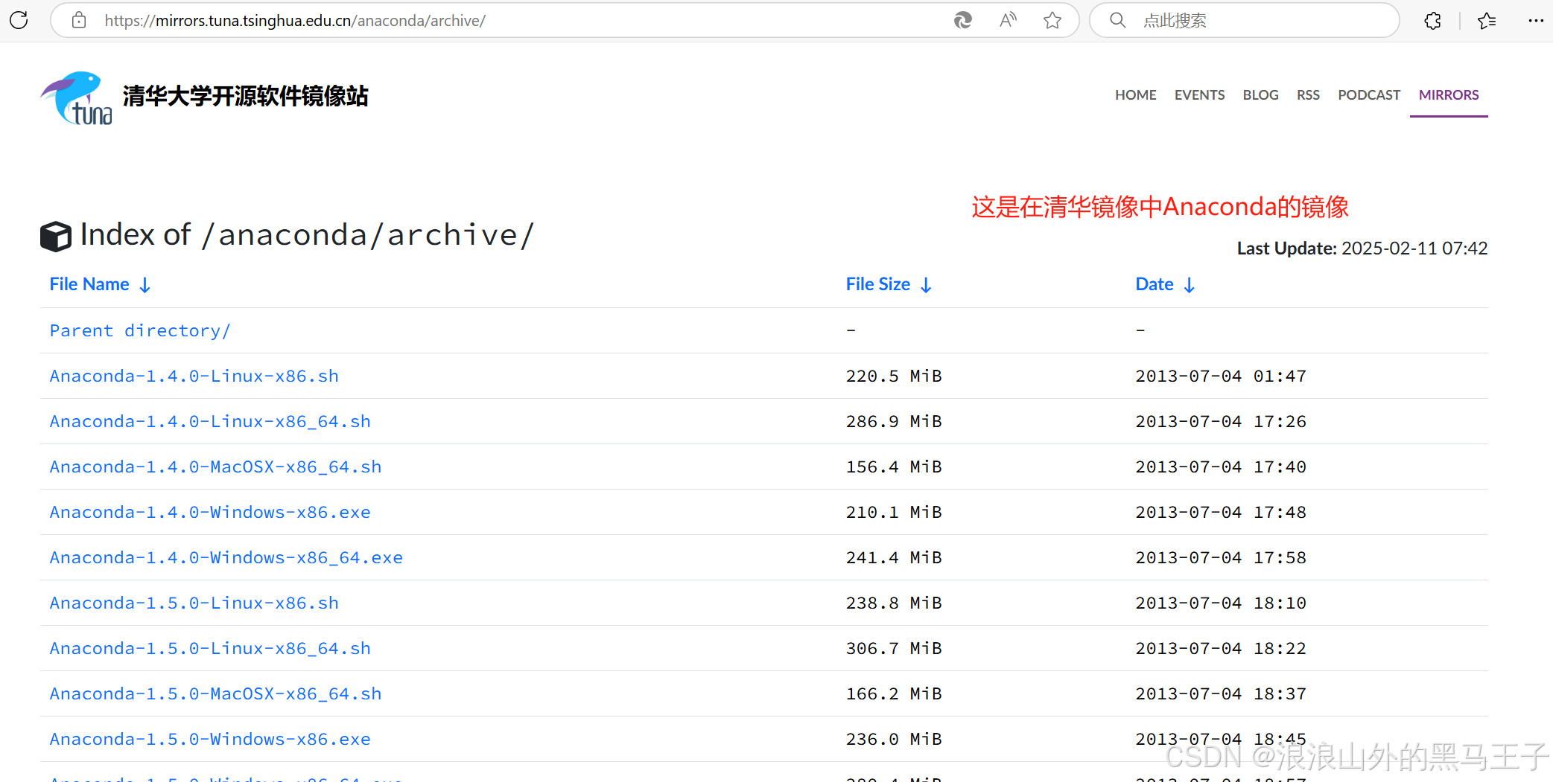This screenshot has width=1553, height=782.
Task: Click the 清华大学开源软件镜像站 site title
Action: tap(245, 96)
